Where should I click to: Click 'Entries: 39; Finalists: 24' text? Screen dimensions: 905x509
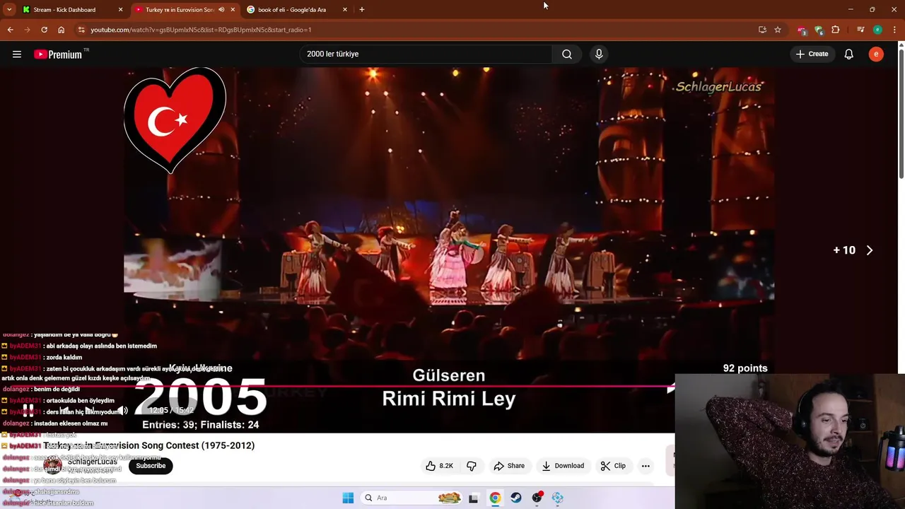pos(201,425)
